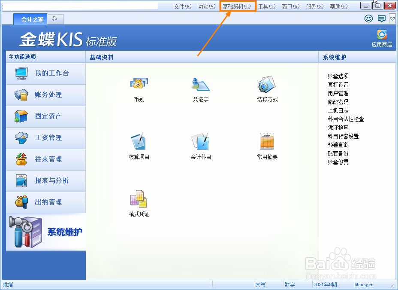Click 就绪 status text

8,284
